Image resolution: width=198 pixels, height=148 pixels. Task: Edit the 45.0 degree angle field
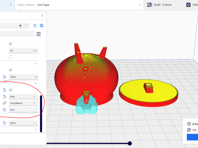[24, 110]
